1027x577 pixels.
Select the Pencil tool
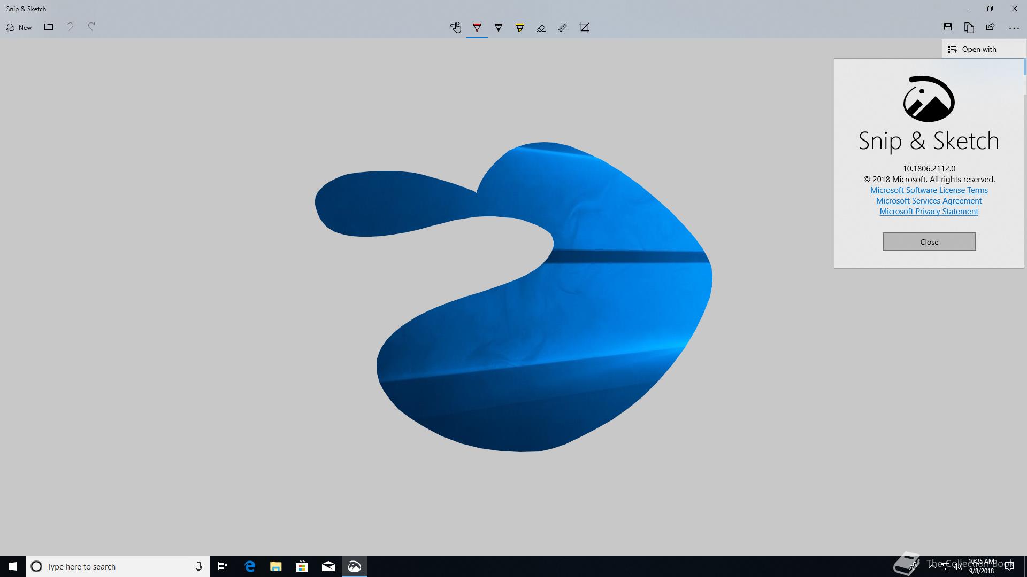click(499, 28)
